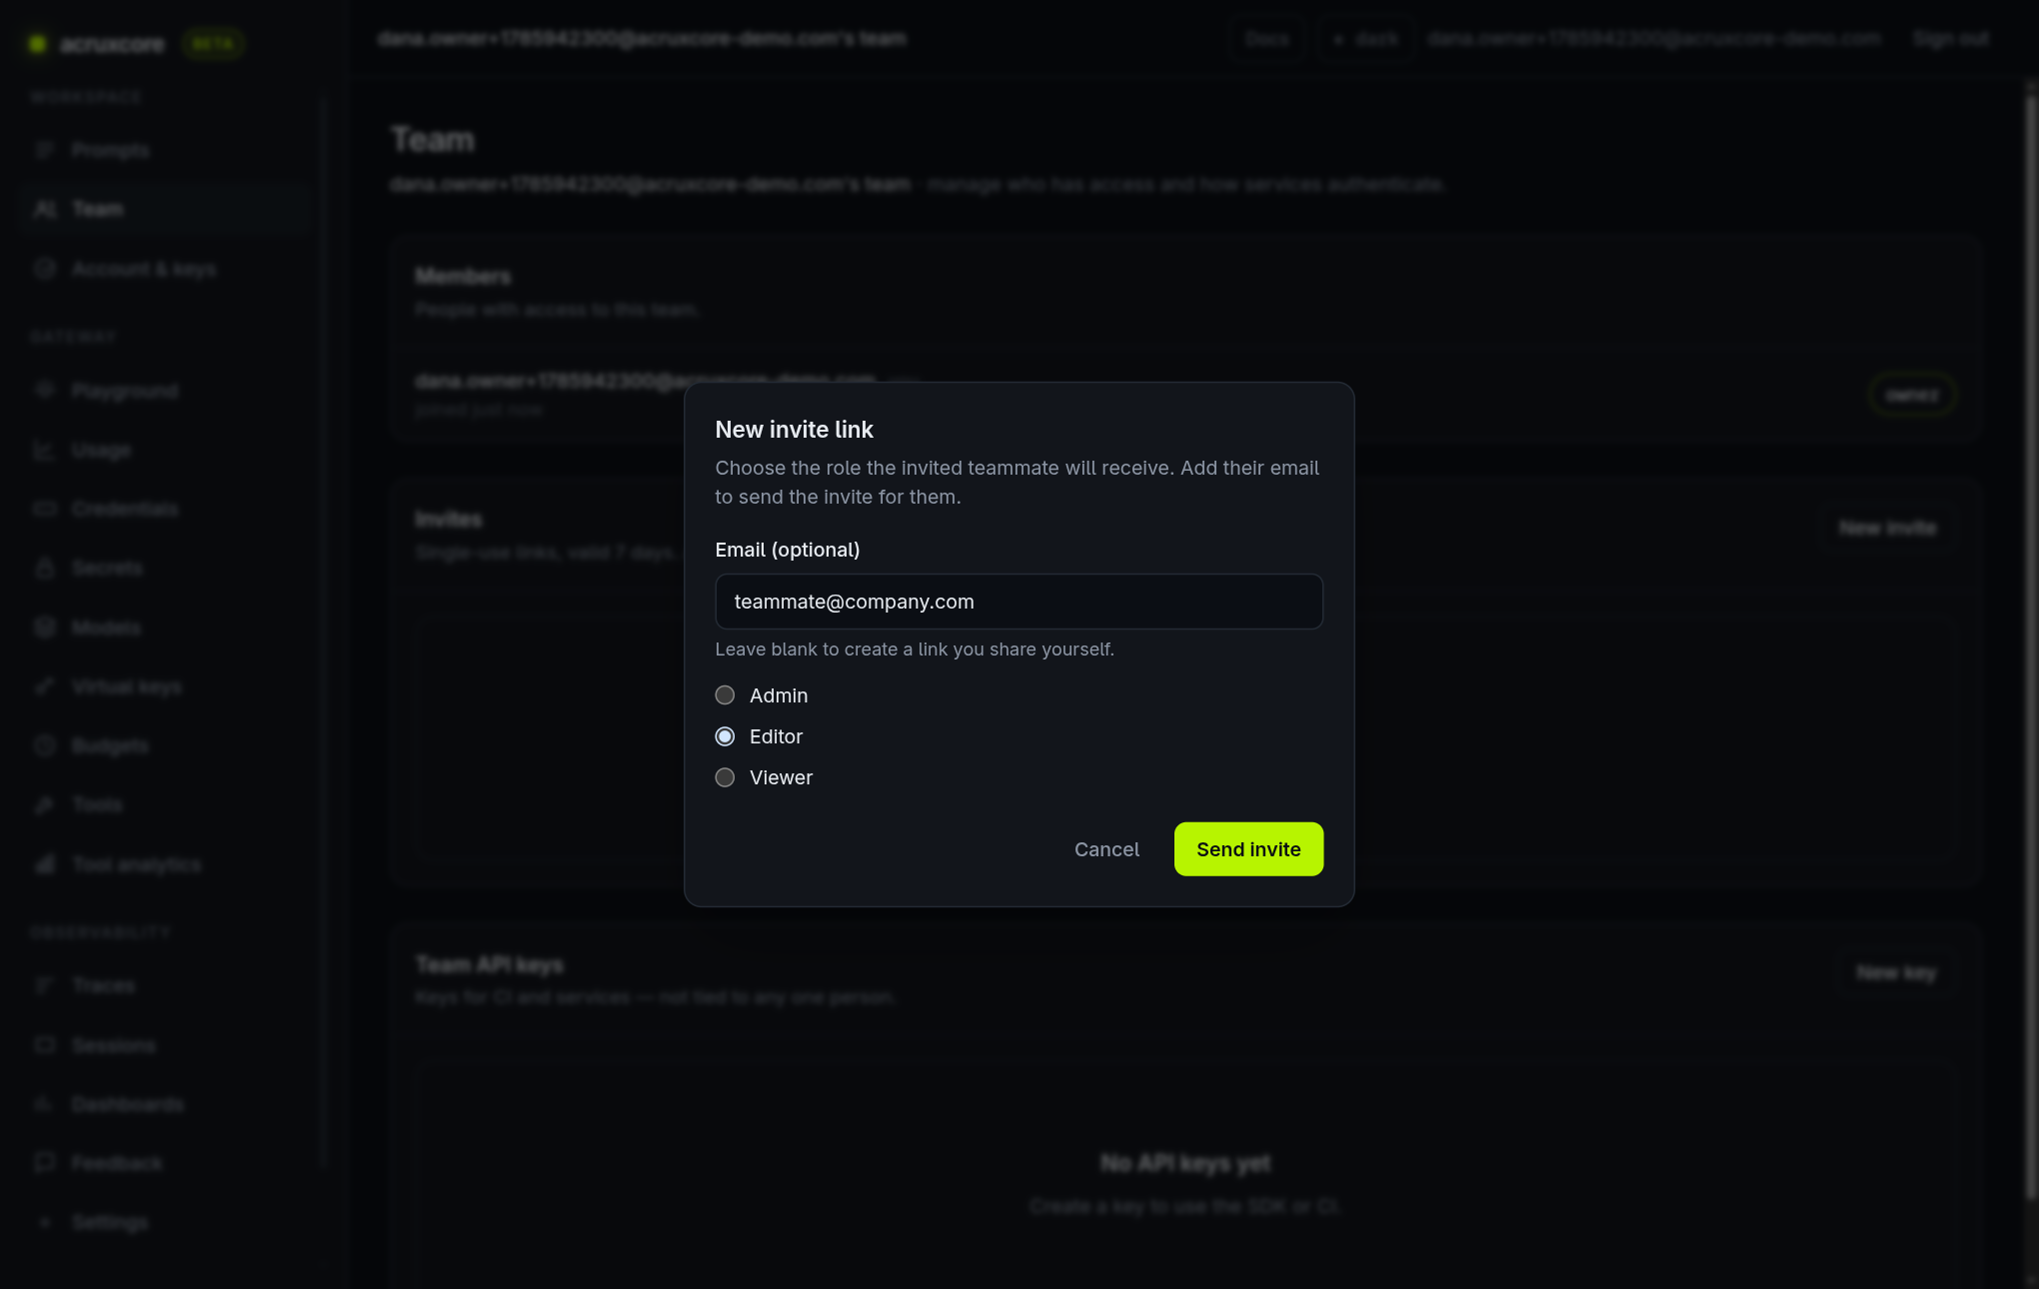Click the Credentials icon in sidebar
2039x1289 pixels.
[44, 510]
